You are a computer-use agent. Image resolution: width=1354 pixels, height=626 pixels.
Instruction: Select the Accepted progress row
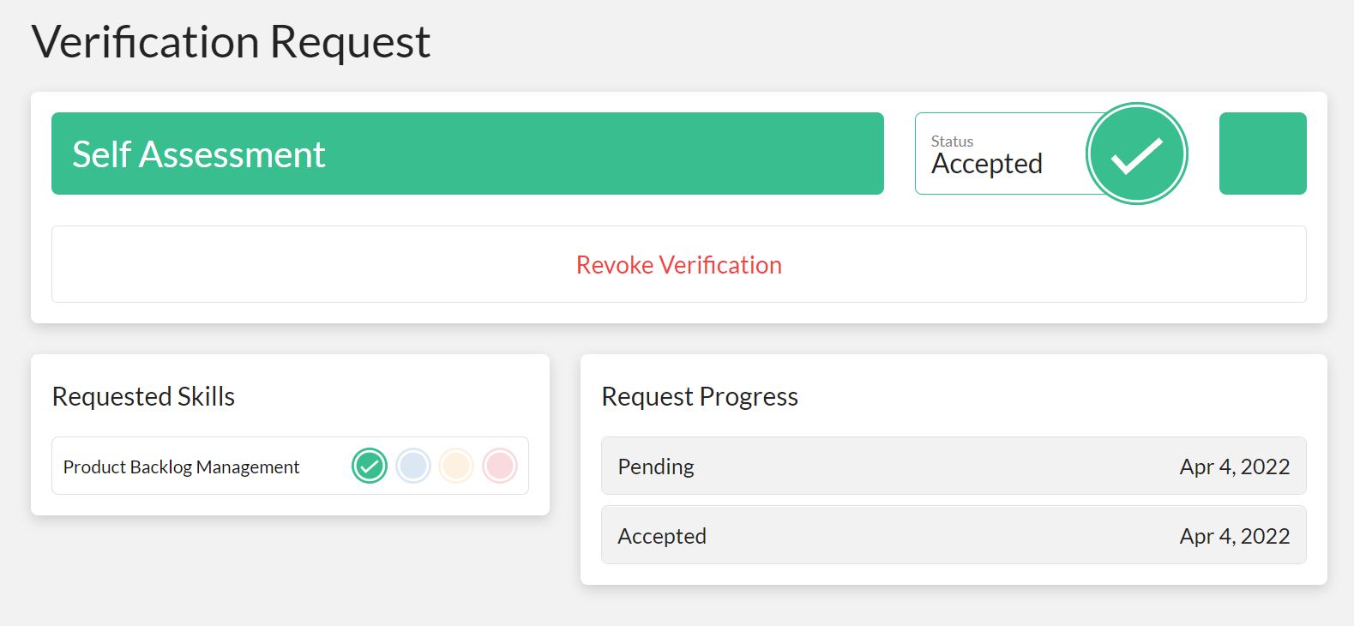pyautogui.click(x=954, y=535)
